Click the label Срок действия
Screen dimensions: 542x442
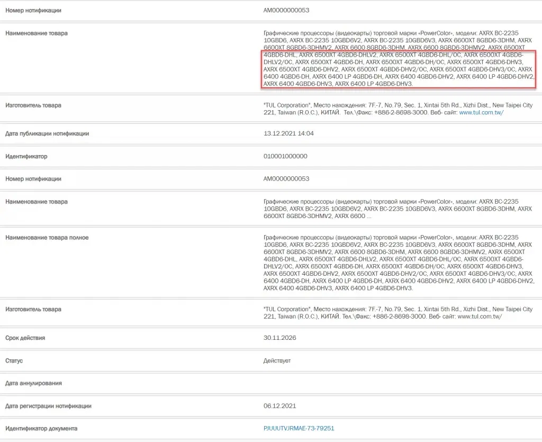click(25, 338)
